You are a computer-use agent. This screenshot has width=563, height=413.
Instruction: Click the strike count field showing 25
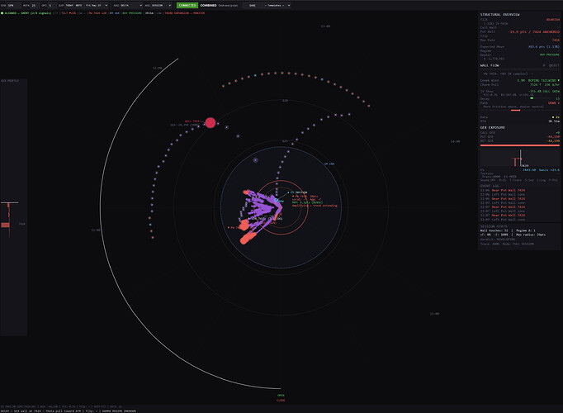pyautogui.click(x=35, y=6)
